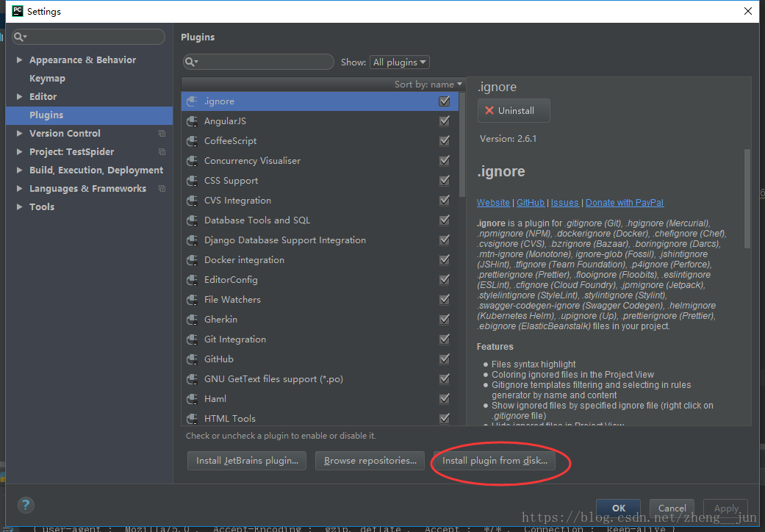Image resolution: width=765 pixels, height=532 pixels.
Task: Expand Build, Execution, Deployment node
Action: pos(20,170)
